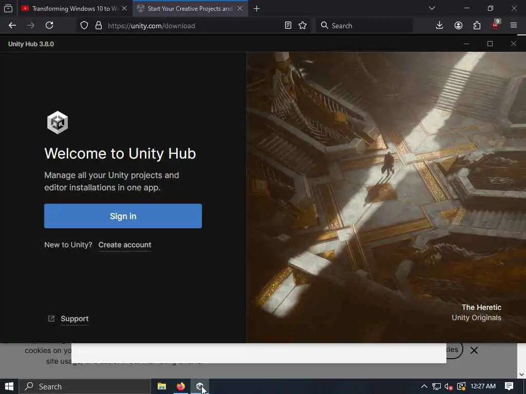The width and height of the screenshot is (526, 394).
Task: Switch to Firefox from the taskbar
Action: click(181, 387)
